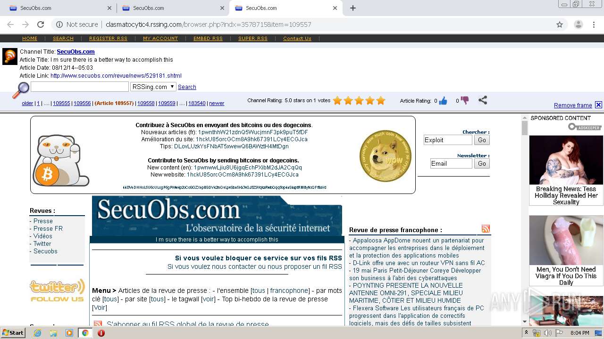Open the Viagra sponsored ad thumbnail
The width and height of the screenshot is (604, 339).
click(x=566, y=241)
